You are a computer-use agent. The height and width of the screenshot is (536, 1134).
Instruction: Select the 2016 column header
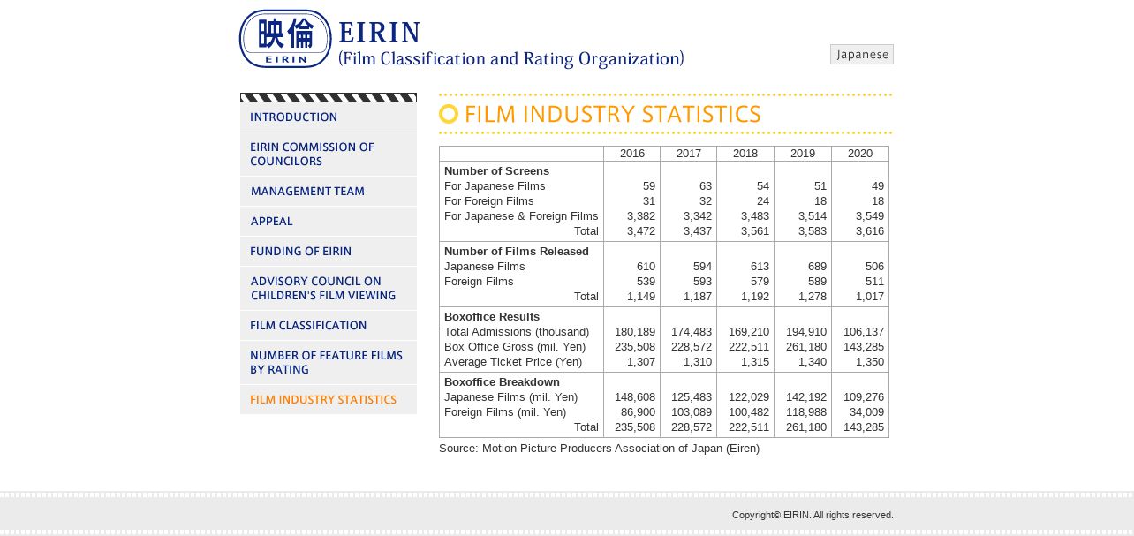(632, 154)
